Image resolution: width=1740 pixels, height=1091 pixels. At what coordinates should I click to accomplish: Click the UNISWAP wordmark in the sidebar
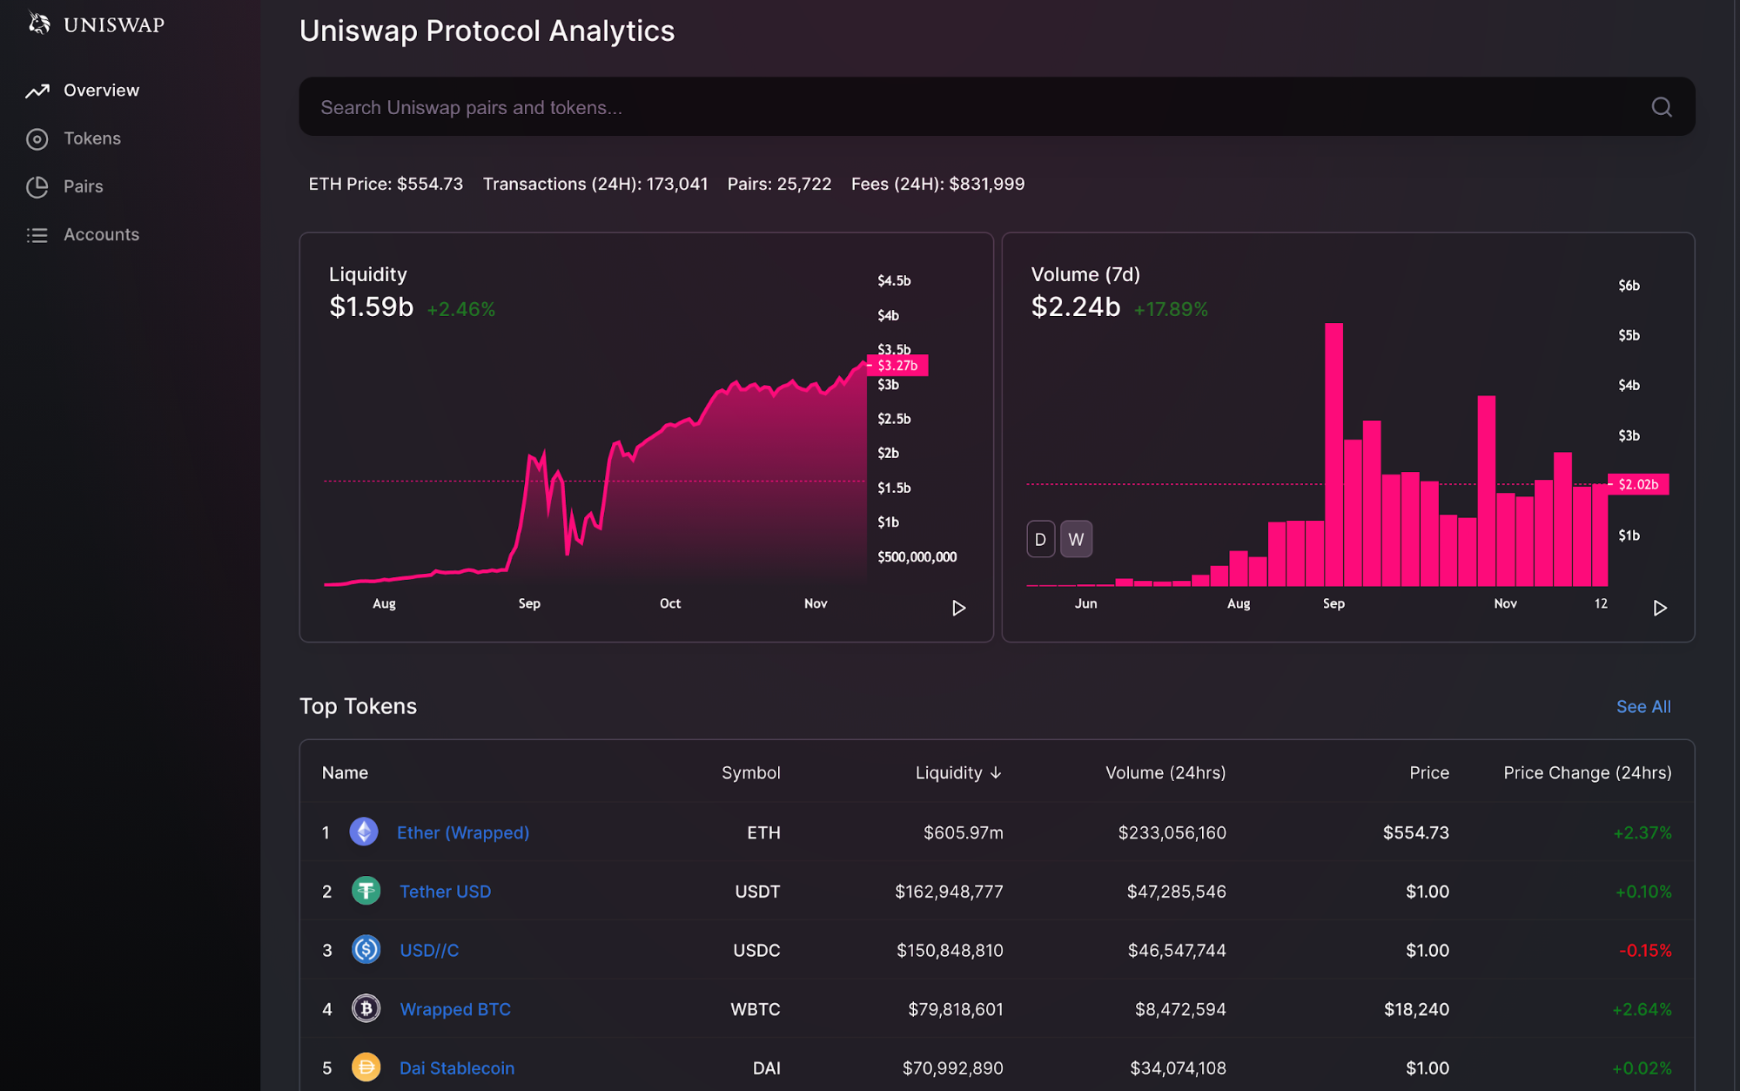(114, 24)
